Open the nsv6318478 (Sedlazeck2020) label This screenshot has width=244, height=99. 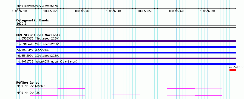(x=38, y=44)
